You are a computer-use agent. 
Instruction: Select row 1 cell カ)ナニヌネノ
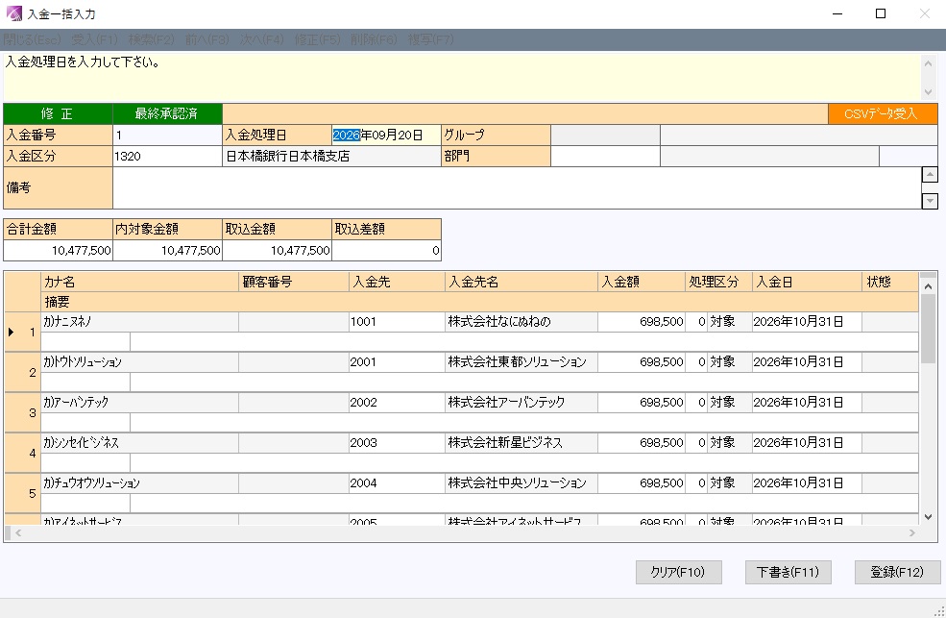point(140,322)
